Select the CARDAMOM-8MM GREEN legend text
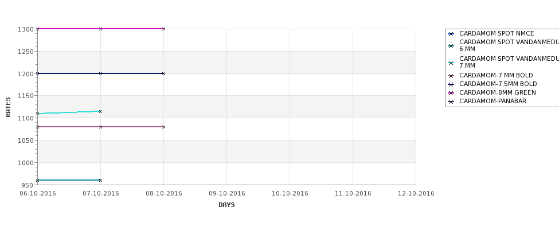 pos(497,93)
